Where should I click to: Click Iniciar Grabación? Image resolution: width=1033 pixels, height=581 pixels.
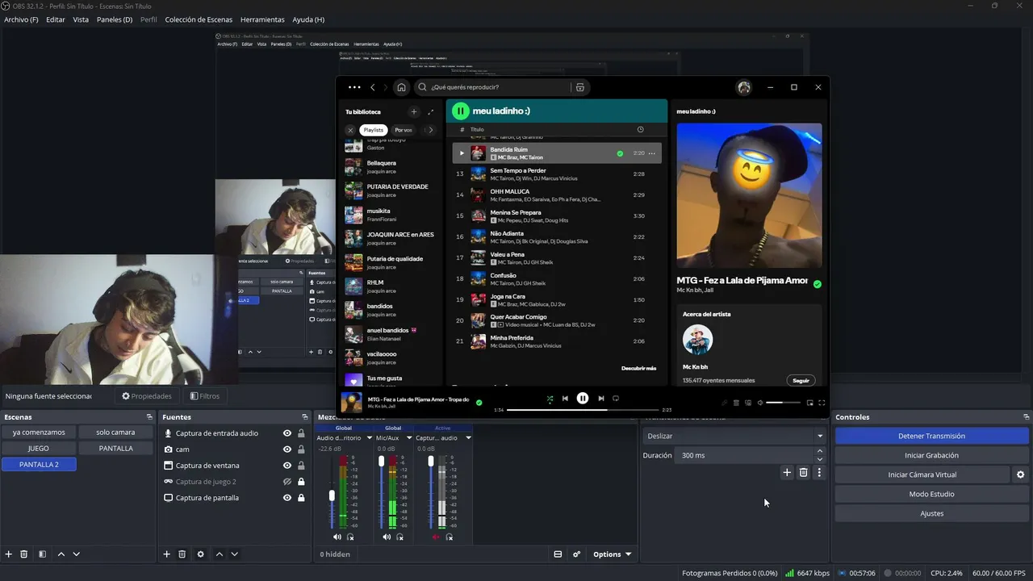(931, 455)
